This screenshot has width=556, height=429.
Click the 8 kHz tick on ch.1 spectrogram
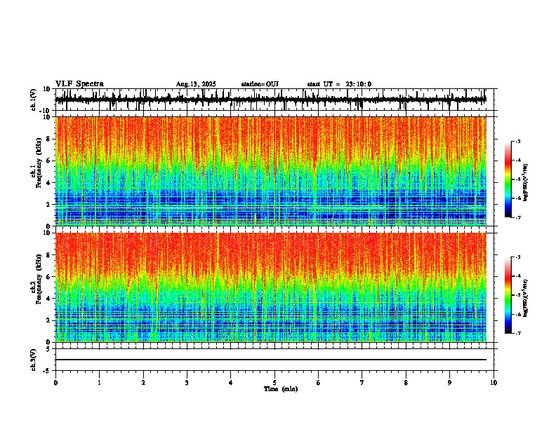tap(49, 139)
